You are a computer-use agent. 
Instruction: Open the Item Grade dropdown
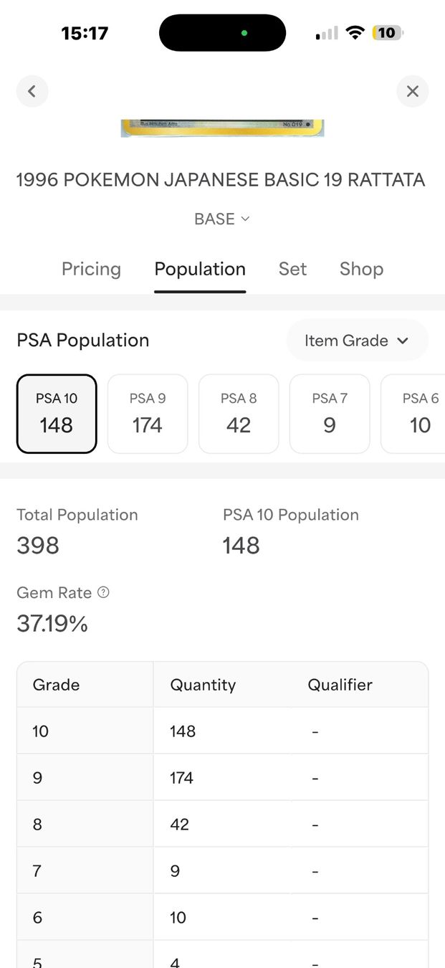[357, 341]
